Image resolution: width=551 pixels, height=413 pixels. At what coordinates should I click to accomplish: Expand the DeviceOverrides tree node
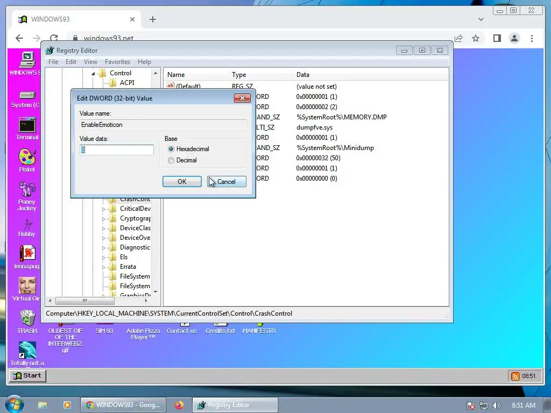tap(103, 238)
